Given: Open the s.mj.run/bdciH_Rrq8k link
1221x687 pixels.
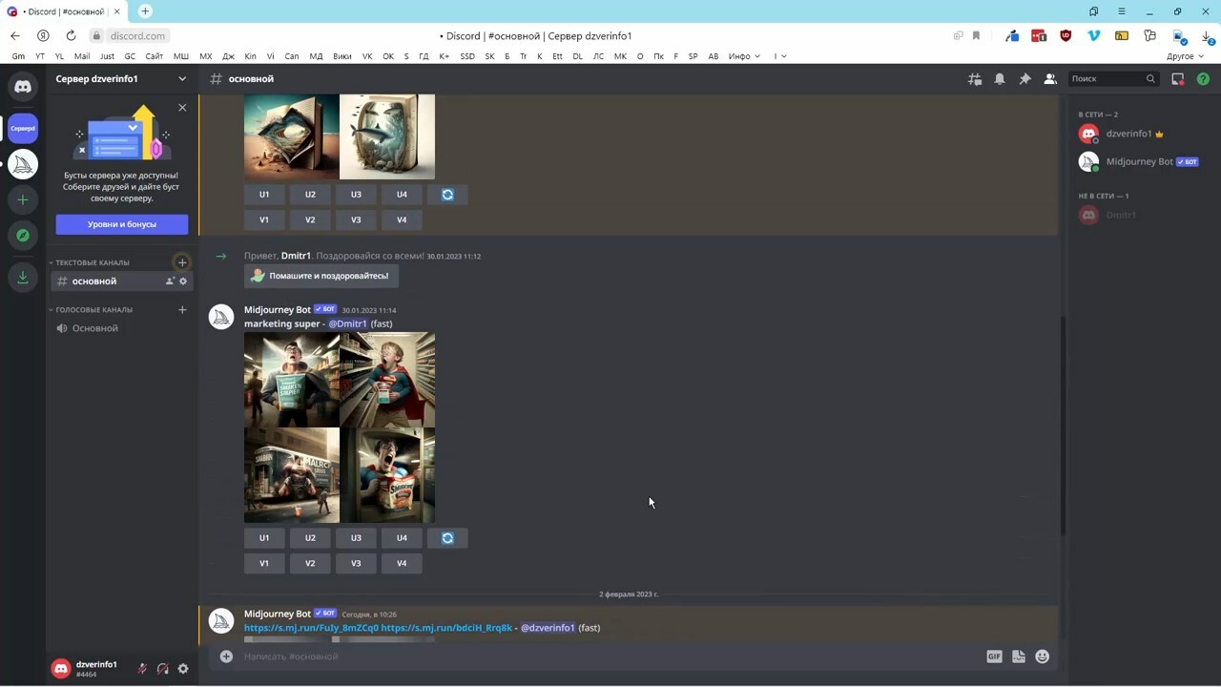Looking at the screenshot, I should tap(446, 628).
